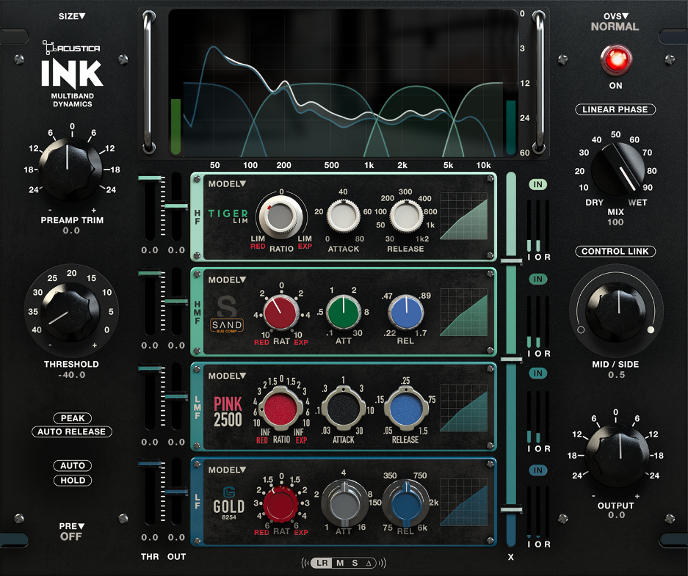Toggle the HMF band IN switch

click(x=538, y=280)
